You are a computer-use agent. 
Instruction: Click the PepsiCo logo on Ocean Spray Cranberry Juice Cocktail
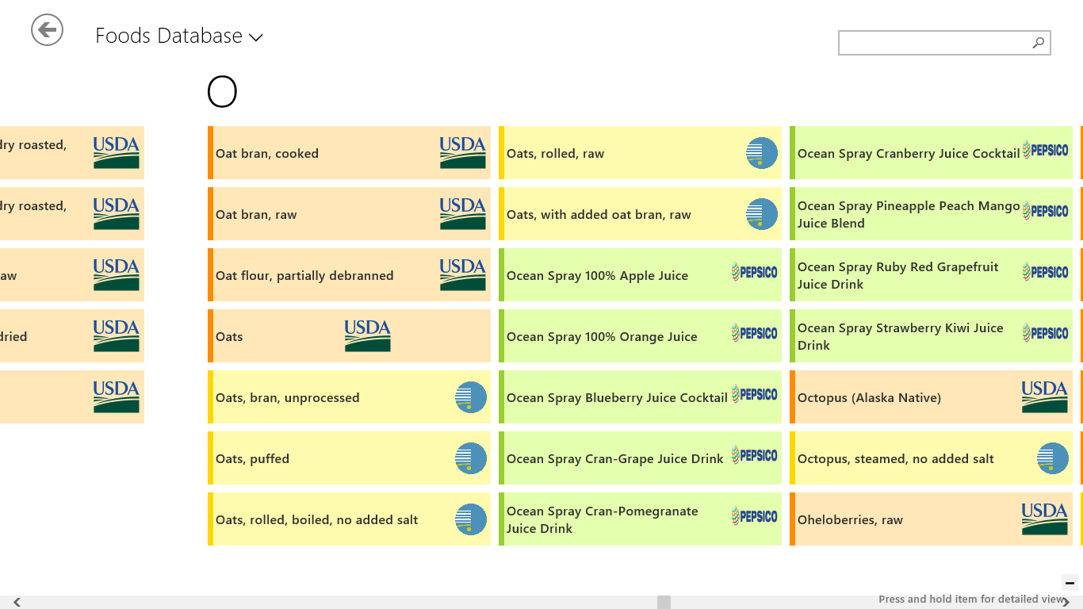[1045, 150]
